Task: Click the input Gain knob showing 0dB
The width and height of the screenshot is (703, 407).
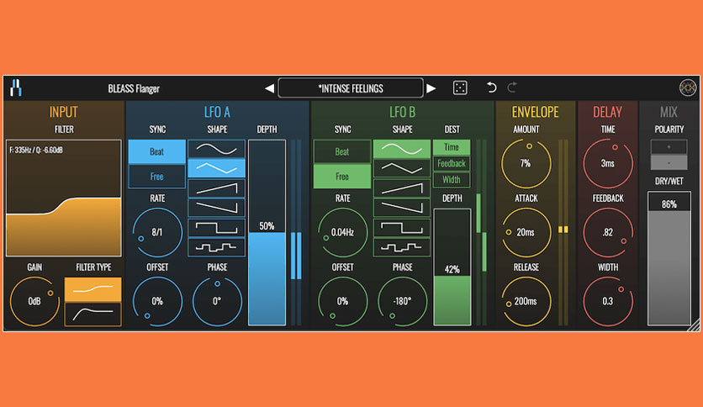Action: coord(34,301)
